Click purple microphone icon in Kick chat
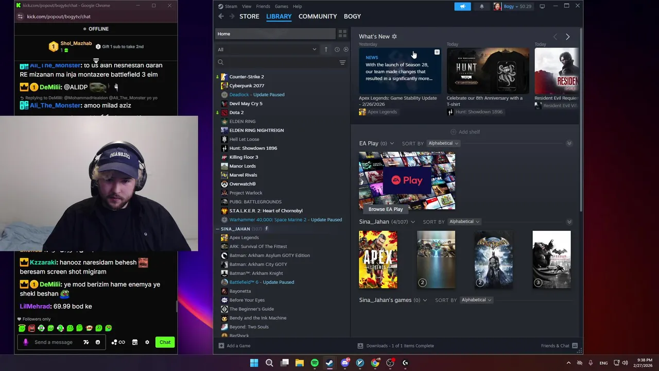This screenshot has width=659, height=371. click(x=26, y=342)
